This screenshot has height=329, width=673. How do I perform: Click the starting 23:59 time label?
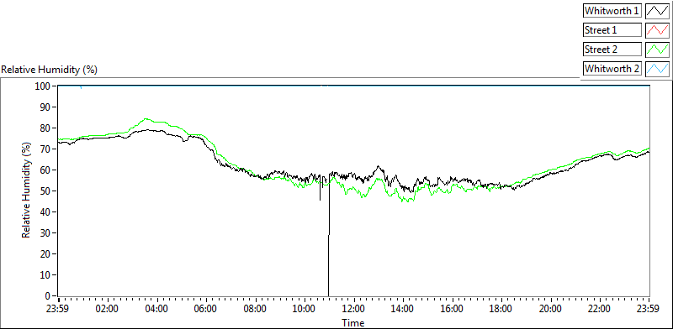(58, 309)
